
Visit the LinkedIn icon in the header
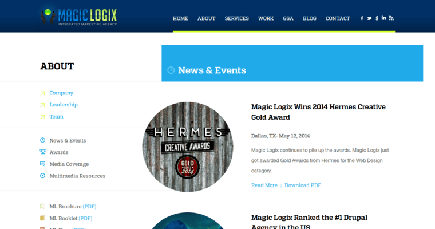(x=384, y=18)
